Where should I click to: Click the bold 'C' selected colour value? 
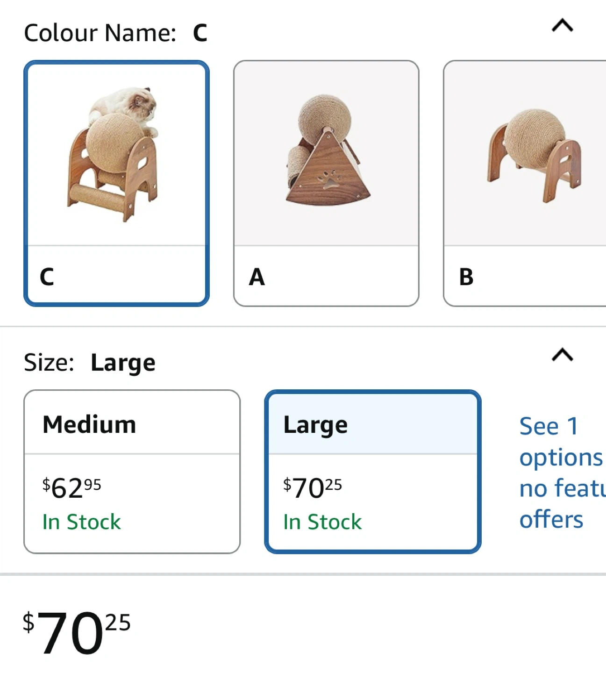click(200, 33)
